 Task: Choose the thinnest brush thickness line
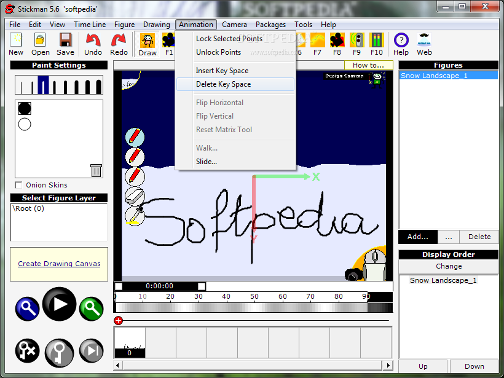(21, 87)
